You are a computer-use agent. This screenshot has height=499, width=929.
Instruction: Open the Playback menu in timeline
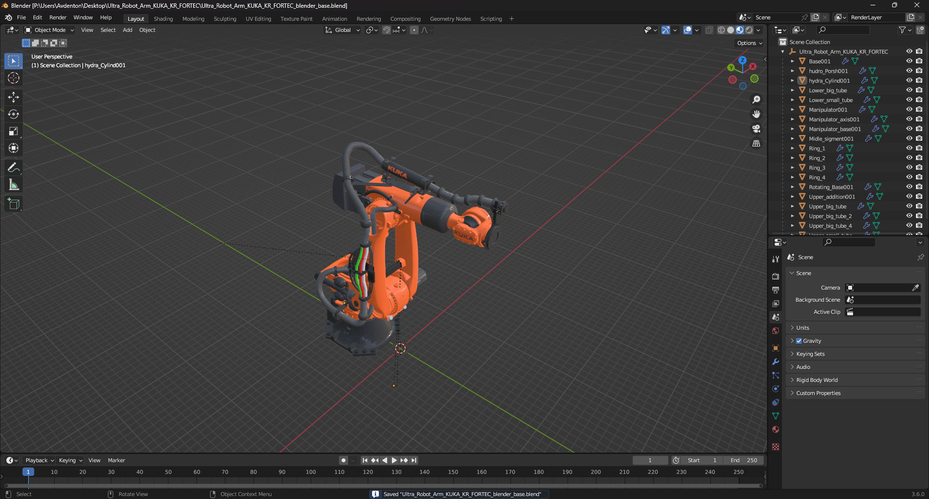[39, 460]
